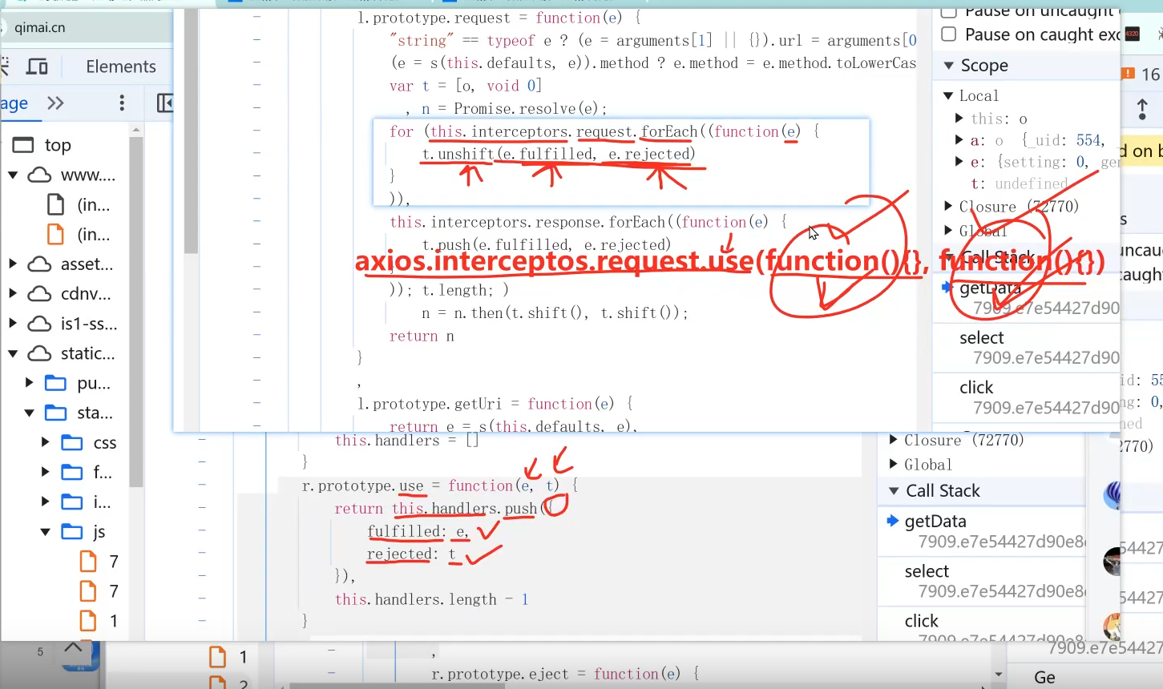Viewport: 1163px width, 689px height.
Task: Select the 'top' frame row label
Action: (58, 145)
